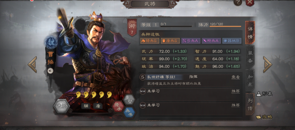This screenshot has width=295, height=130.
Task: Show the next general with the right arrow
Action: pyautogui.click(x=267, y=64)
